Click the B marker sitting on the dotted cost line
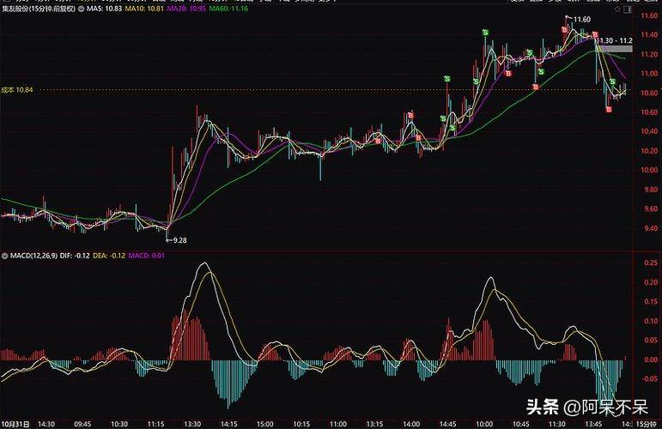The height and width of the screenshot is (429, 662). tap(535, 87)
